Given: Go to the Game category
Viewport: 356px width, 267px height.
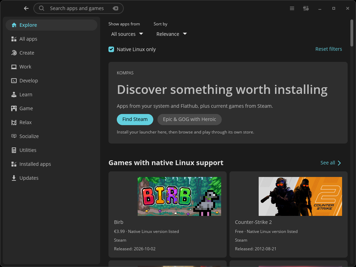Looking at the screenshot, I should [51, 108].
